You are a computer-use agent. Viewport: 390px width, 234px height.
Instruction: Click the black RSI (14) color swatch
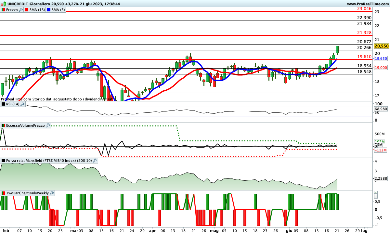pos(3,104)
